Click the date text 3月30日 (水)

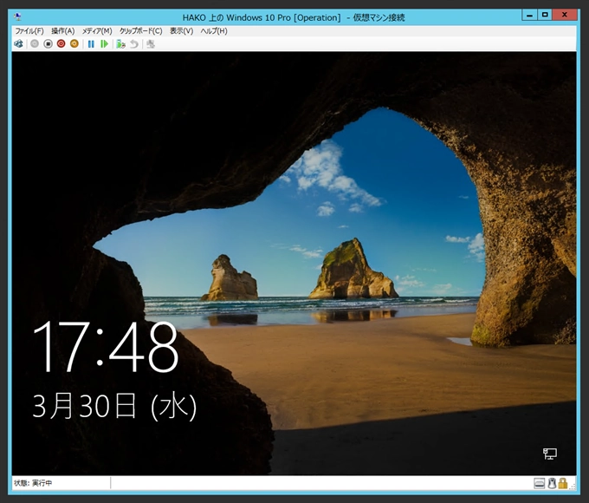[x=114, y=406]
